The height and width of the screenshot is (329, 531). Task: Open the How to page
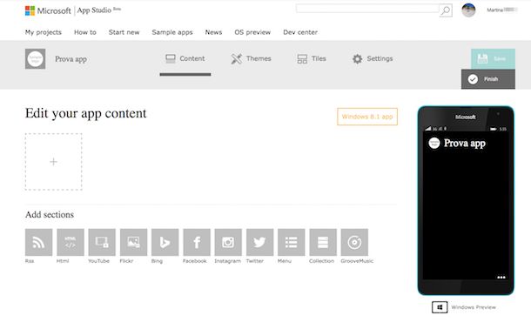85,32
